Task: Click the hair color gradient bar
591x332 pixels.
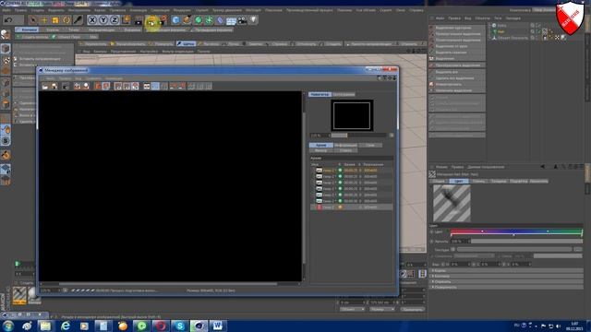Action: (516, 231)
